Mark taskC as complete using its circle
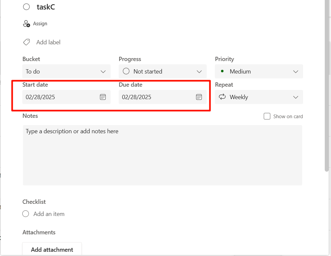This screenshot has height=256, width=331. 26,7
